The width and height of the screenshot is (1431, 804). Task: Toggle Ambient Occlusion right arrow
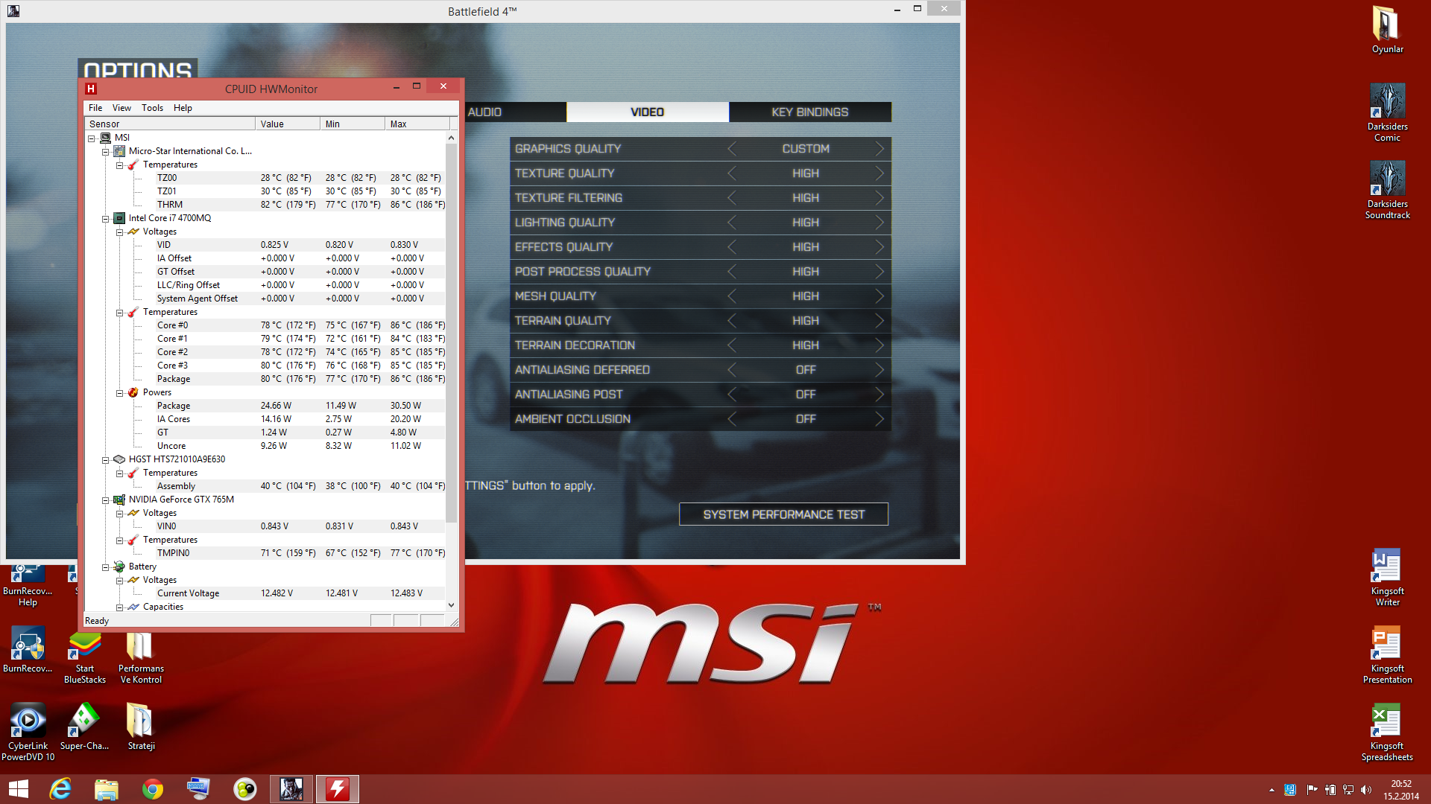point(879,419)
